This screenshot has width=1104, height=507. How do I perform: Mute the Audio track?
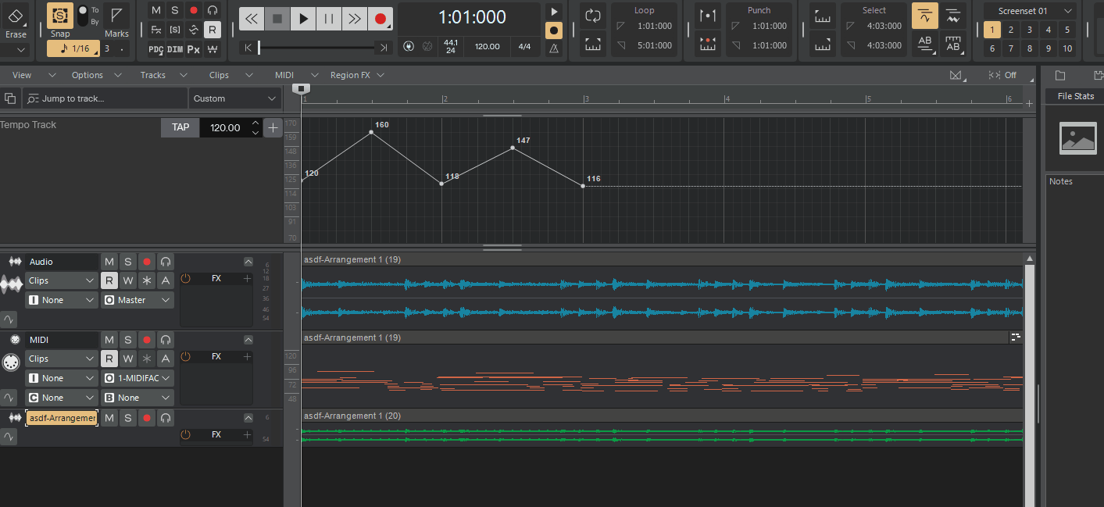pos(109,262)
